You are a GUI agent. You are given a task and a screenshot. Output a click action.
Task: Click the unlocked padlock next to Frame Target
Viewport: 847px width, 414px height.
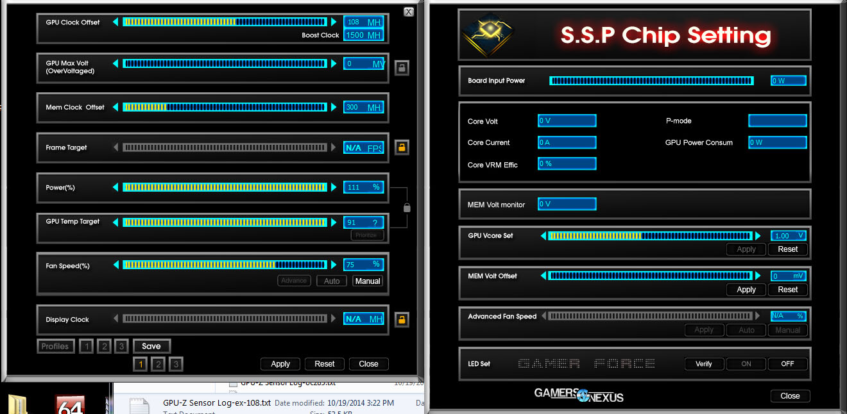(x=402, y=147)
